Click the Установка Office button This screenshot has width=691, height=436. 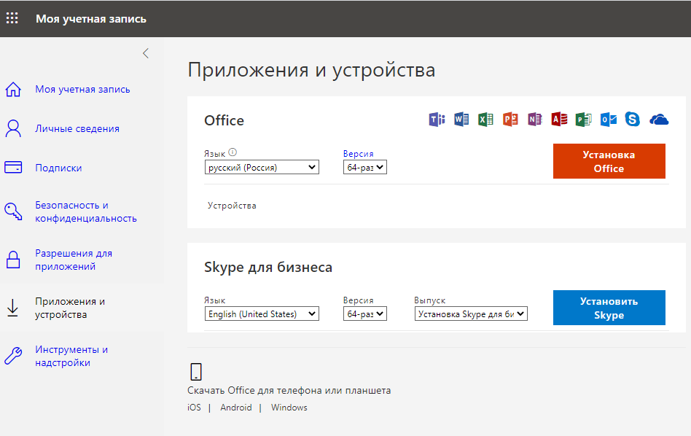[609, 161]
